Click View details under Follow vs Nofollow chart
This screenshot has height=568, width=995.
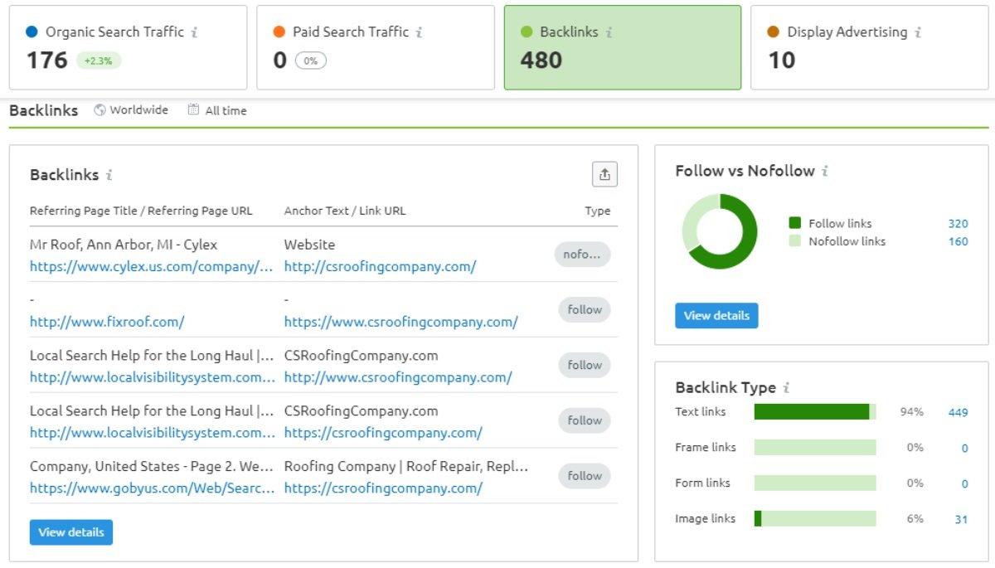[716, 316]
